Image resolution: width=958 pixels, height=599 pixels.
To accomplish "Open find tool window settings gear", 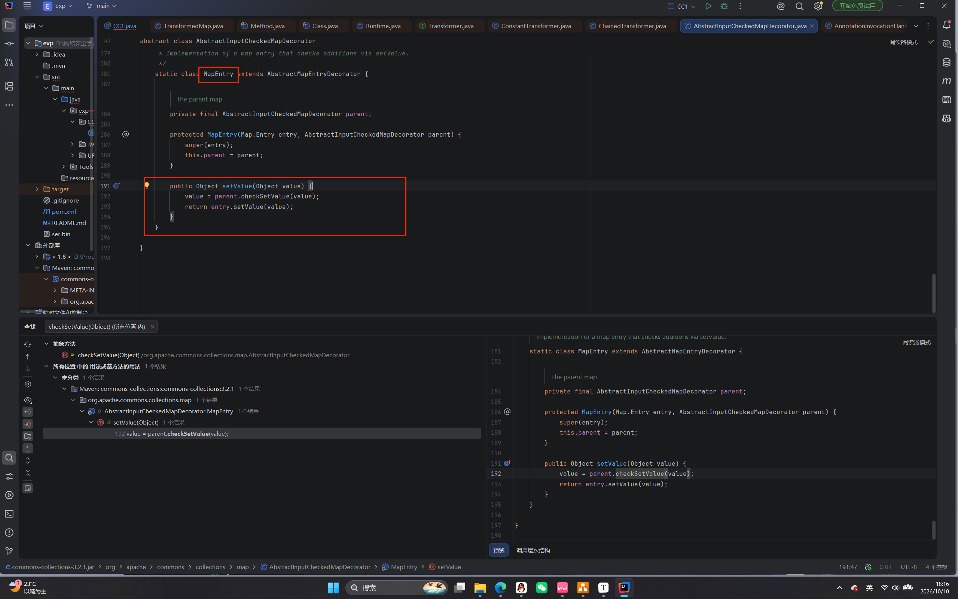I will 28,384.
